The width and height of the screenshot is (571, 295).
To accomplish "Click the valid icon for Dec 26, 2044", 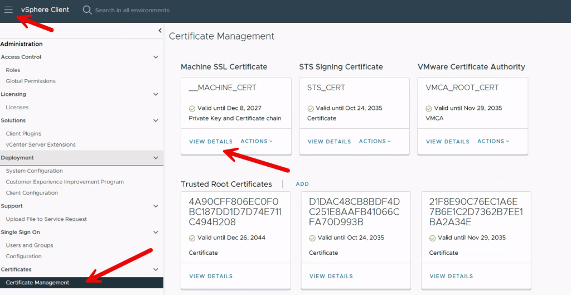I will pyautogui.click(x=192, y=238).
